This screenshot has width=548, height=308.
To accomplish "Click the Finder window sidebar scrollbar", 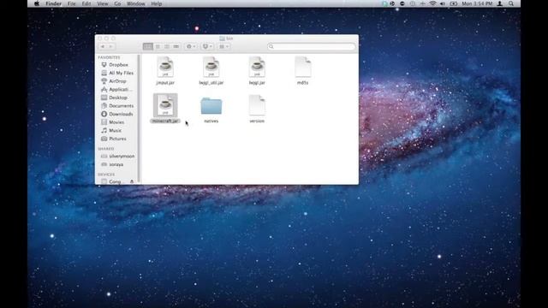I will coord(139,119).
